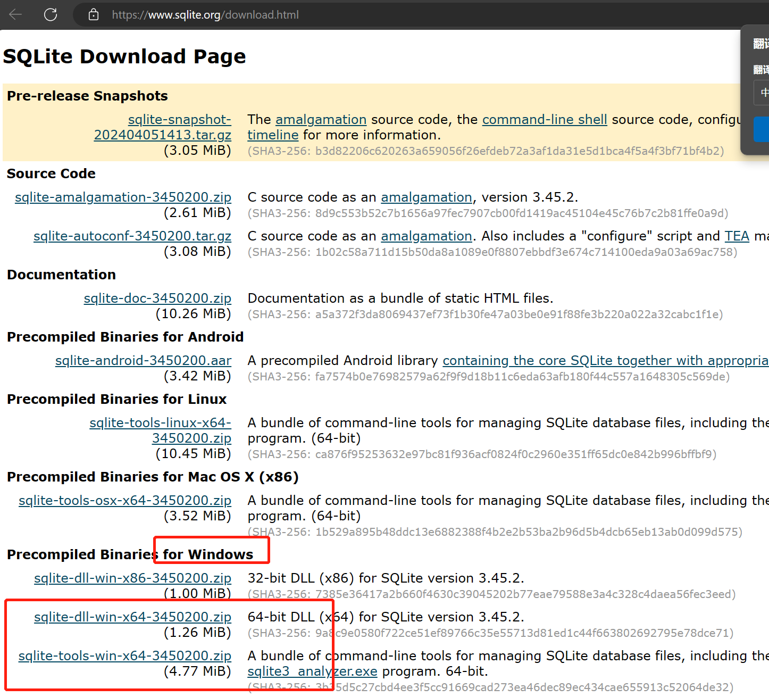Open the timeline link
The height and width of the screenshot is (697, 769).
273,135
